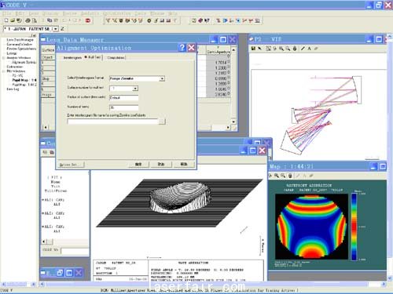Viewport: 393px width, 294px height.
Task: Select the pointer arrow tool in View window
Action: (260, 49)
